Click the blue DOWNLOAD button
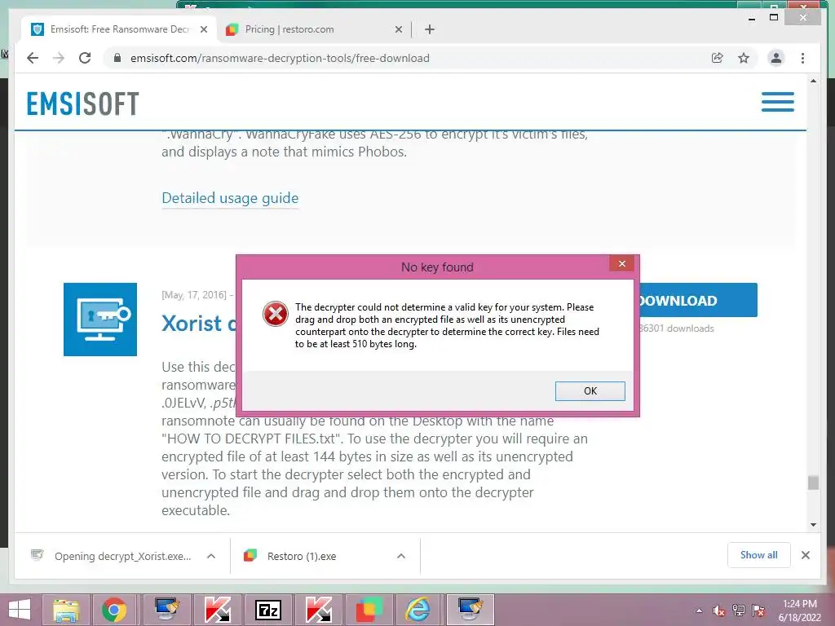The width and height of the screenshot is (835, 626). (698, 300)
